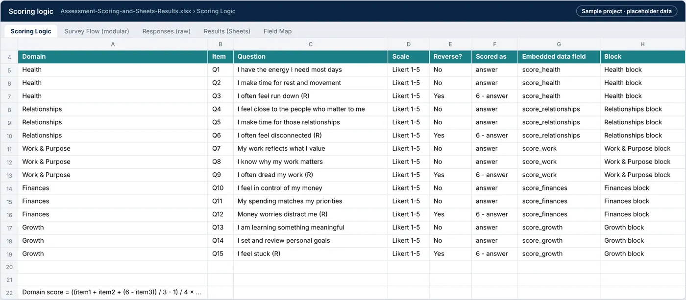Select the Q15 item cell
This screenshot has height=300, width=686.
coord(220,254)
